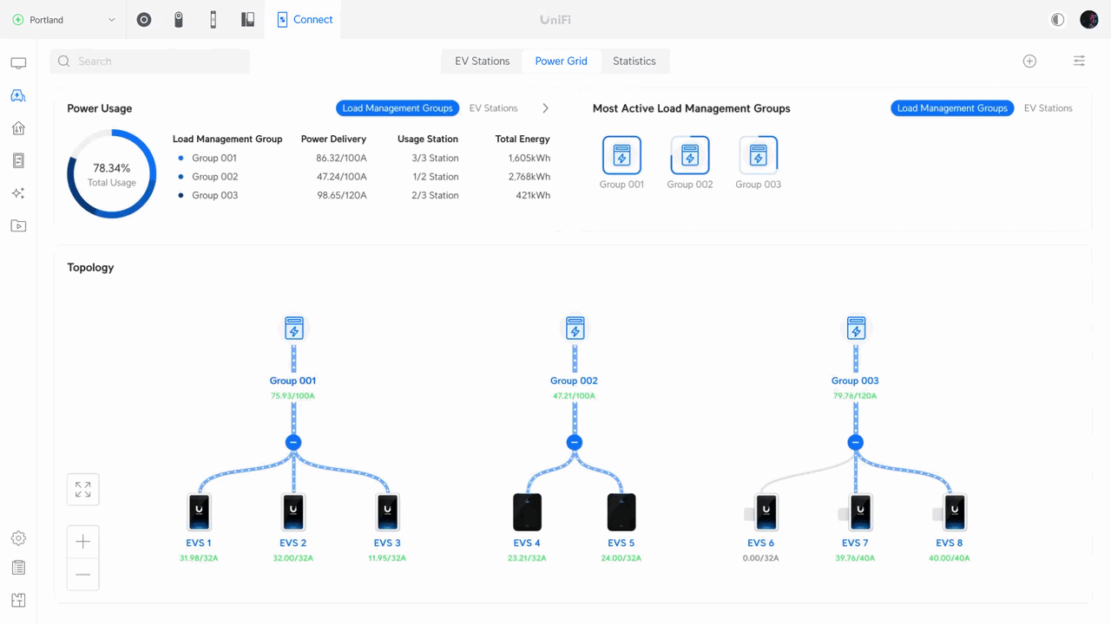Screen dimensions: 1111x624
Task: Open the settings gear in sidebar
Action: (18, 538)
